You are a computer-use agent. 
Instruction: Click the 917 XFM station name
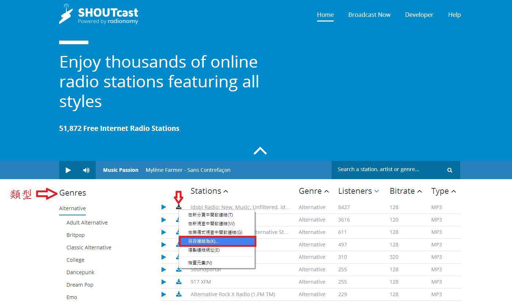(x=201, y=282)
